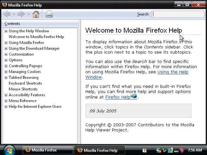
Task: Expand the Customization topic
Action: 6,54
